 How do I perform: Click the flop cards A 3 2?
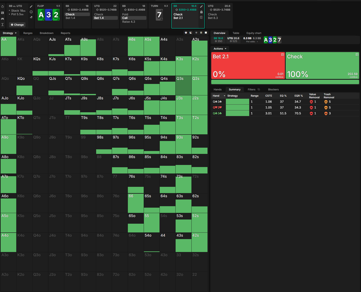click(x=48, y=15)
